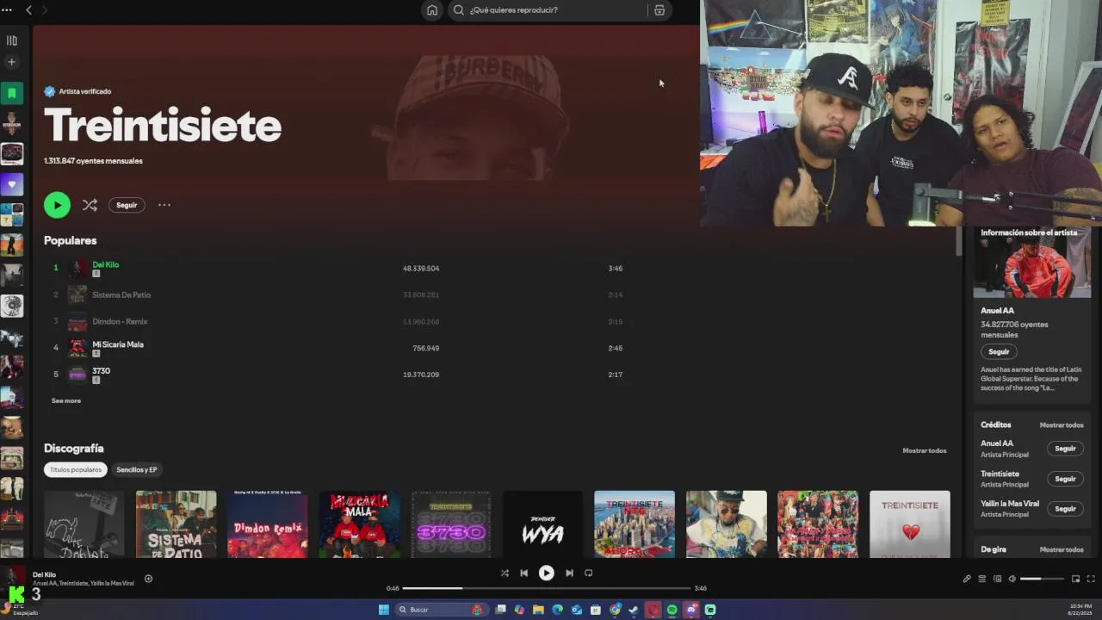Image resolution: width=1102 pixels, height=620 pixels.
Task: Open the play queue icon
Action: [x=981, y=579]
